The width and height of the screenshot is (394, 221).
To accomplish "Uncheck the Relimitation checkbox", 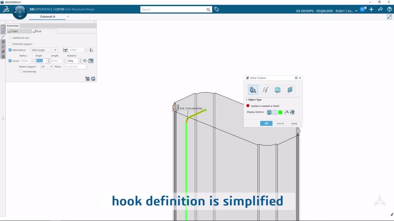I will pyautogui.click(x=10, y=50).
